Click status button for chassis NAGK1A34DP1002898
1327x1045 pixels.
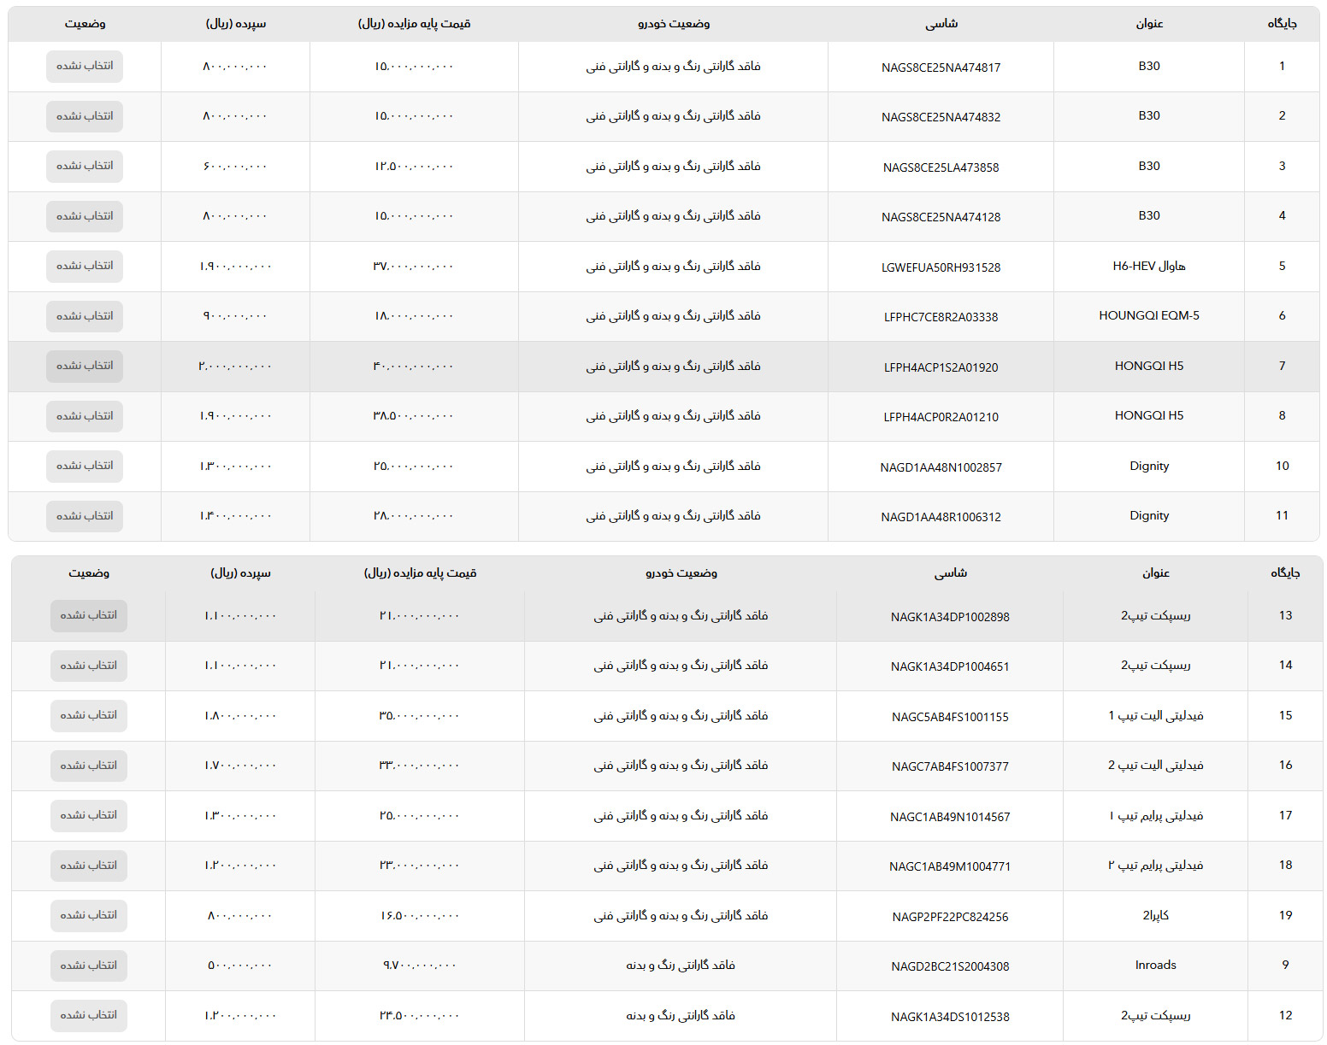(88, 615)
